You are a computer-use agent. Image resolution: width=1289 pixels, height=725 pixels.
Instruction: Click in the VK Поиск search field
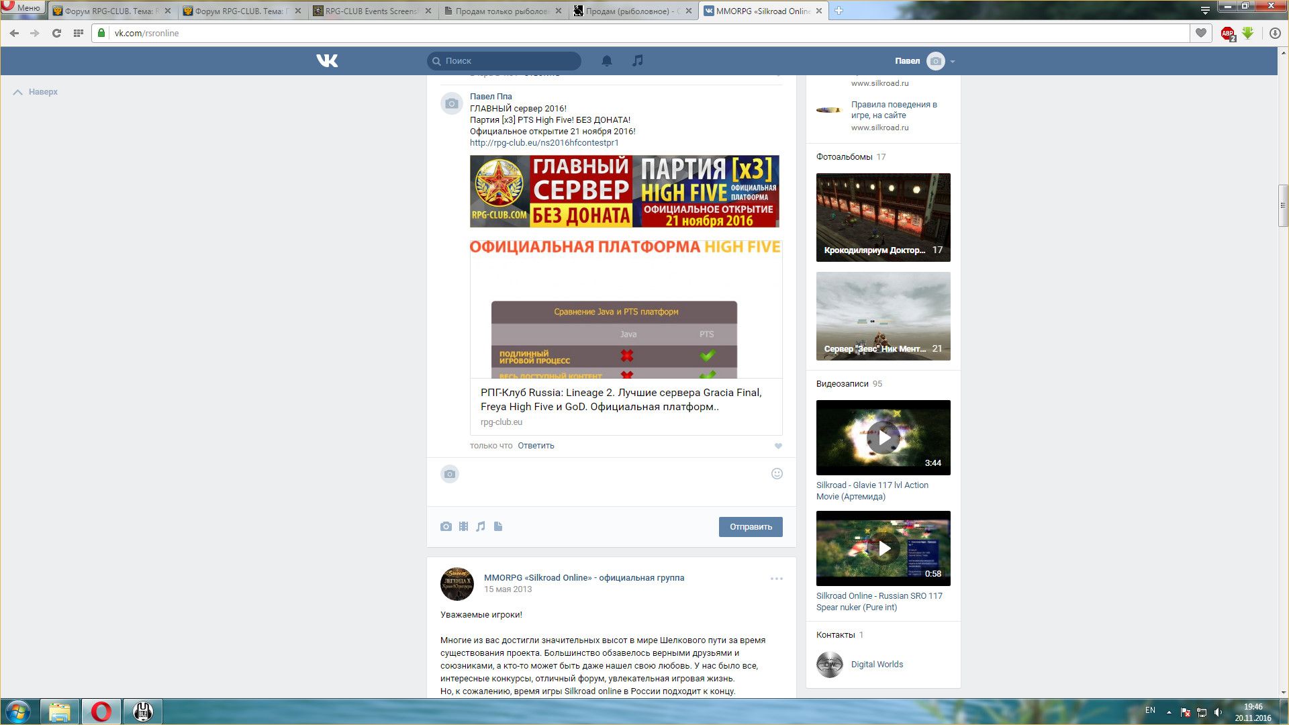tap(504, 61)
